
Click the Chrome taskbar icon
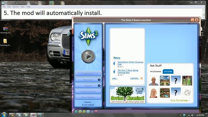click(12, 115)
